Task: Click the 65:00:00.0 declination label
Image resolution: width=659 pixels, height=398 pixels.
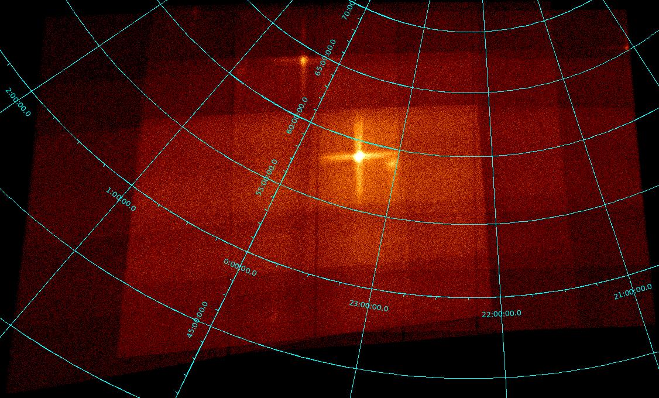Action: coord(326,57)
